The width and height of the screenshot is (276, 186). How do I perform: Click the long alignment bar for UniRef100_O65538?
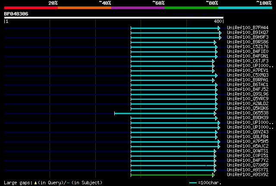coord(164,113)
